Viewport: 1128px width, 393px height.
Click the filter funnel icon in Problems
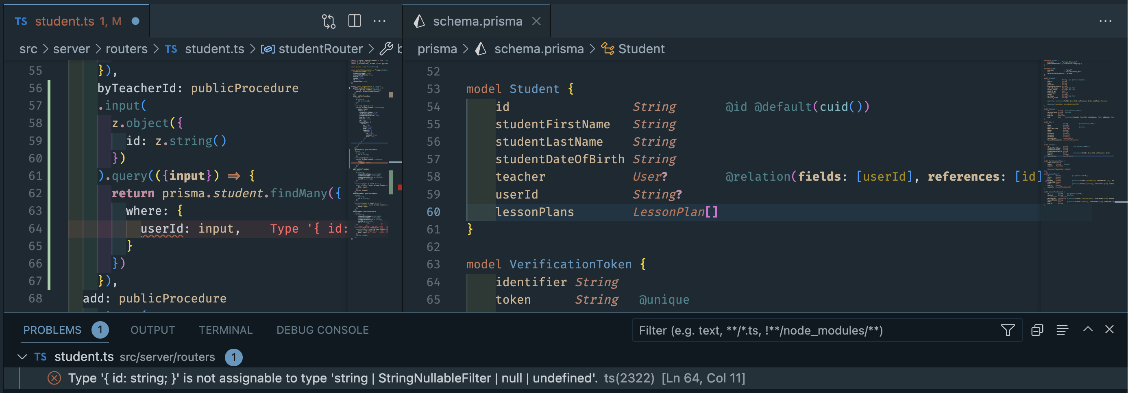(1008, 330)
